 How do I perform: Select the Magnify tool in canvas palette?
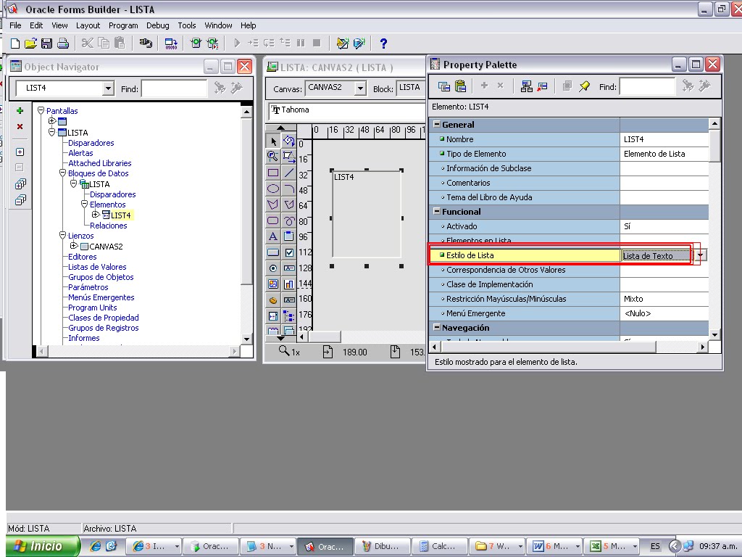[273, 157]
